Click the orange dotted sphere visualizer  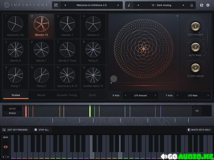pyautogui.click(x=144, y=49)
